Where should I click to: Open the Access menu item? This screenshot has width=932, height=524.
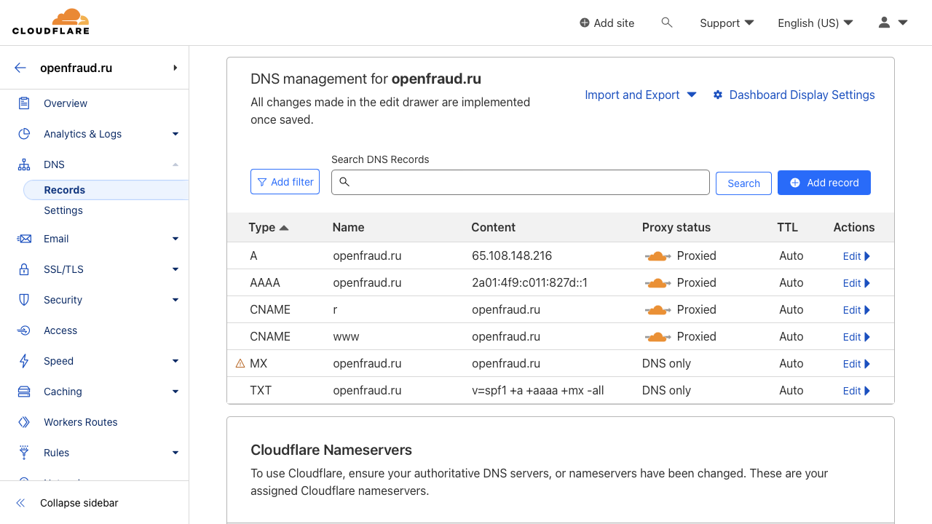(x=60, y=330)
